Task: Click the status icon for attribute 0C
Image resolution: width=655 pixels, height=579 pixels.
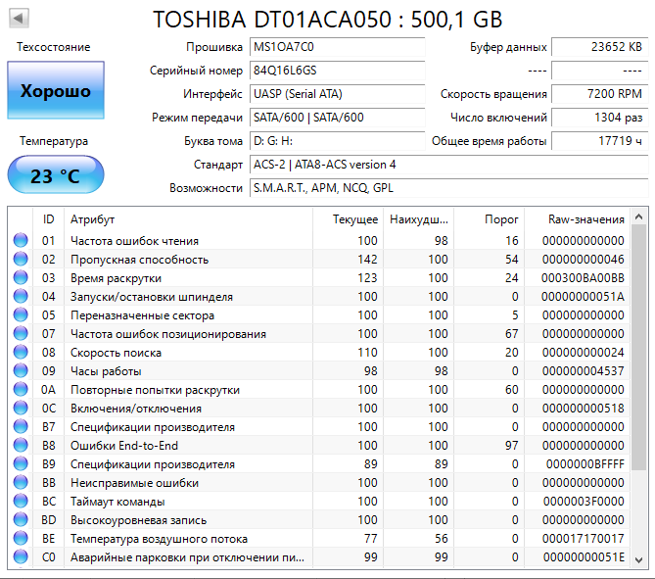Action: [21, 408]
